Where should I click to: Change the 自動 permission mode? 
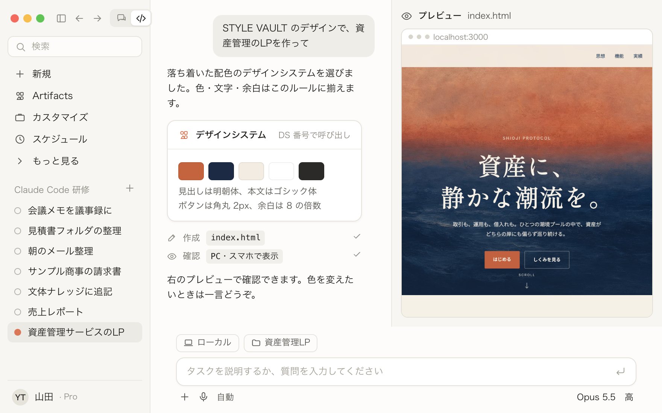pos(225,397)
